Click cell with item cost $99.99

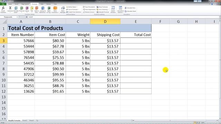click(x=50, y=74)
